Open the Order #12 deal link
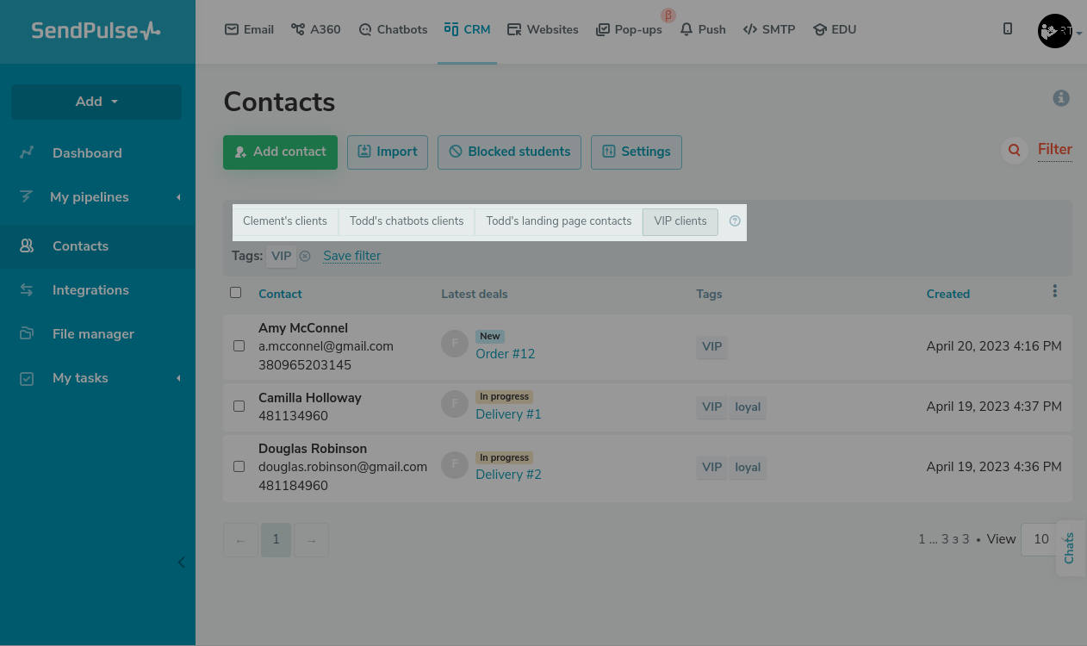This screenshot has width=1087, height=646. click(505, 354)
